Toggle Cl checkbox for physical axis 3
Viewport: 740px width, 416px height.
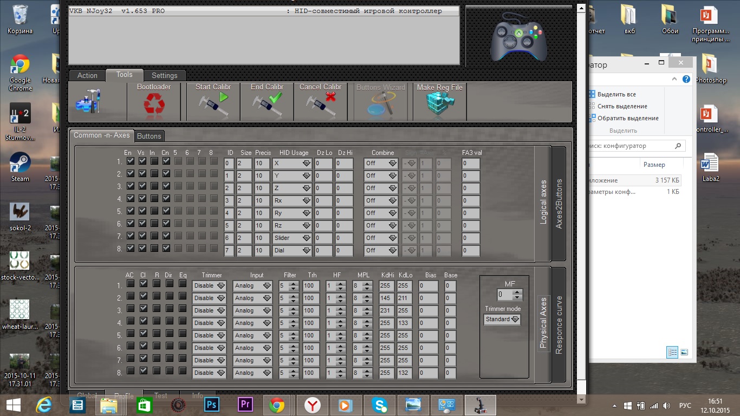143,308
